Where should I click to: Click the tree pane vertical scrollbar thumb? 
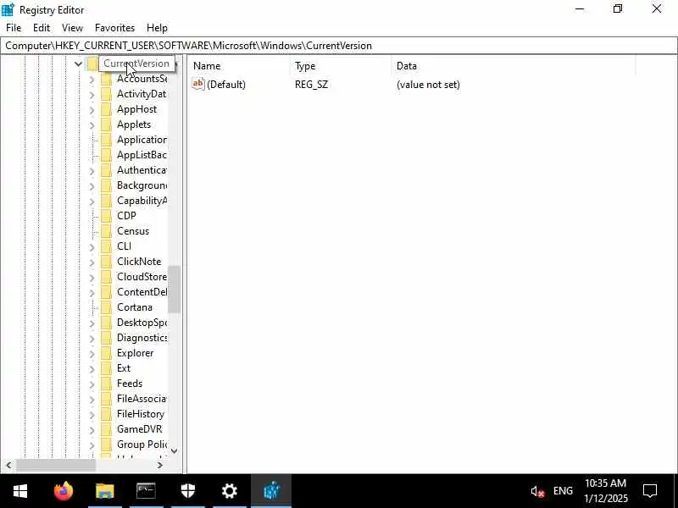coord(174,289)
